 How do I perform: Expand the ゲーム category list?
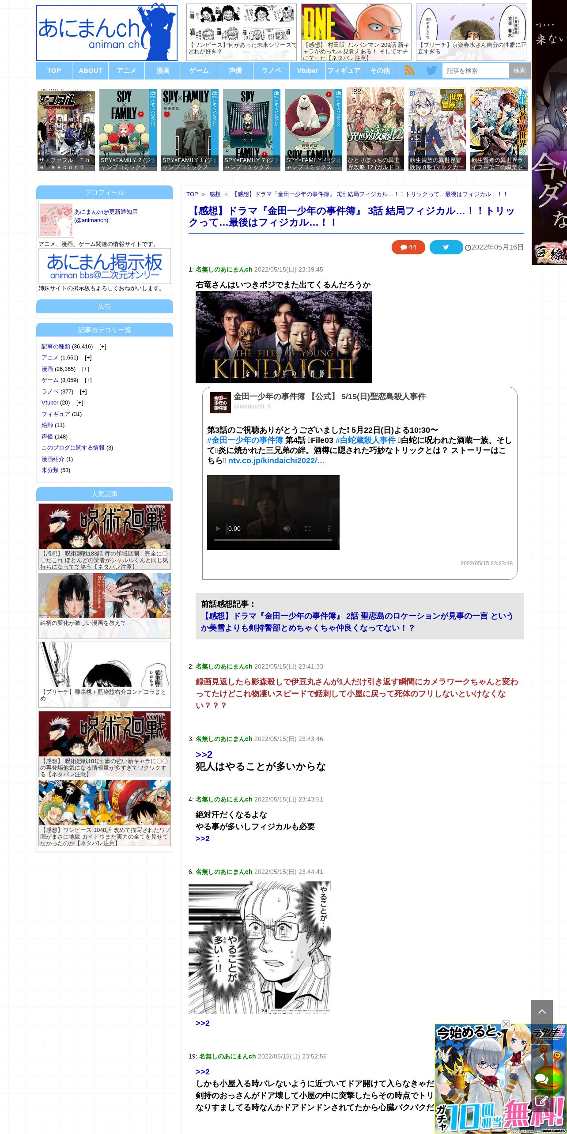pos(88,380)
